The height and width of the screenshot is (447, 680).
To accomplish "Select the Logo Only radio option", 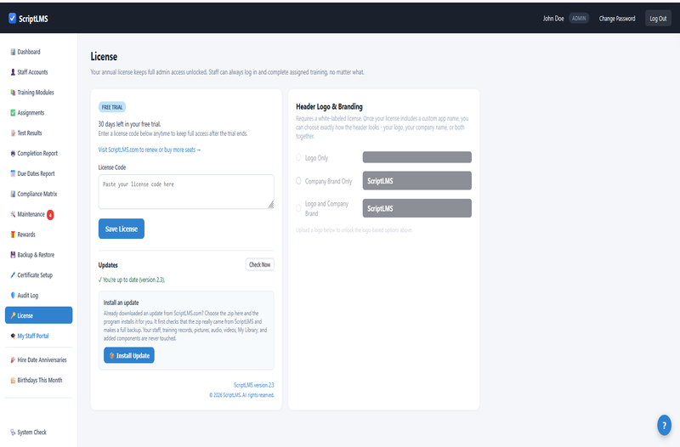I will (298, 157).
